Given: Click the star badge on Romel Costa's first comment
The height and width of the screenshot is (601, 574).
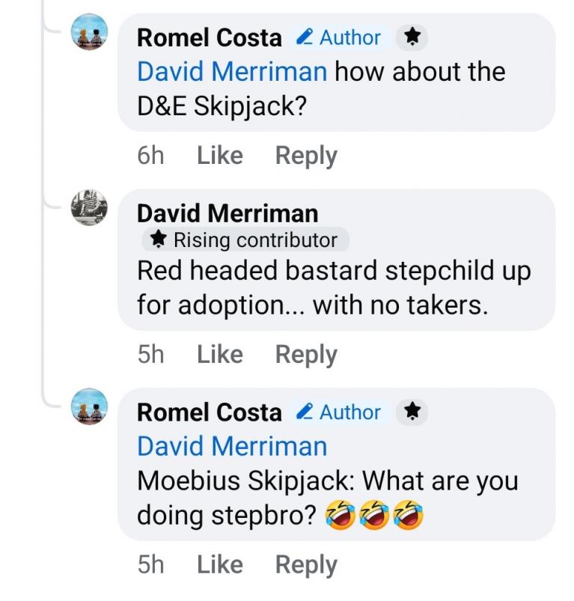Looking at the screenshot, I should pyautogui.click(x=411, y=37).
